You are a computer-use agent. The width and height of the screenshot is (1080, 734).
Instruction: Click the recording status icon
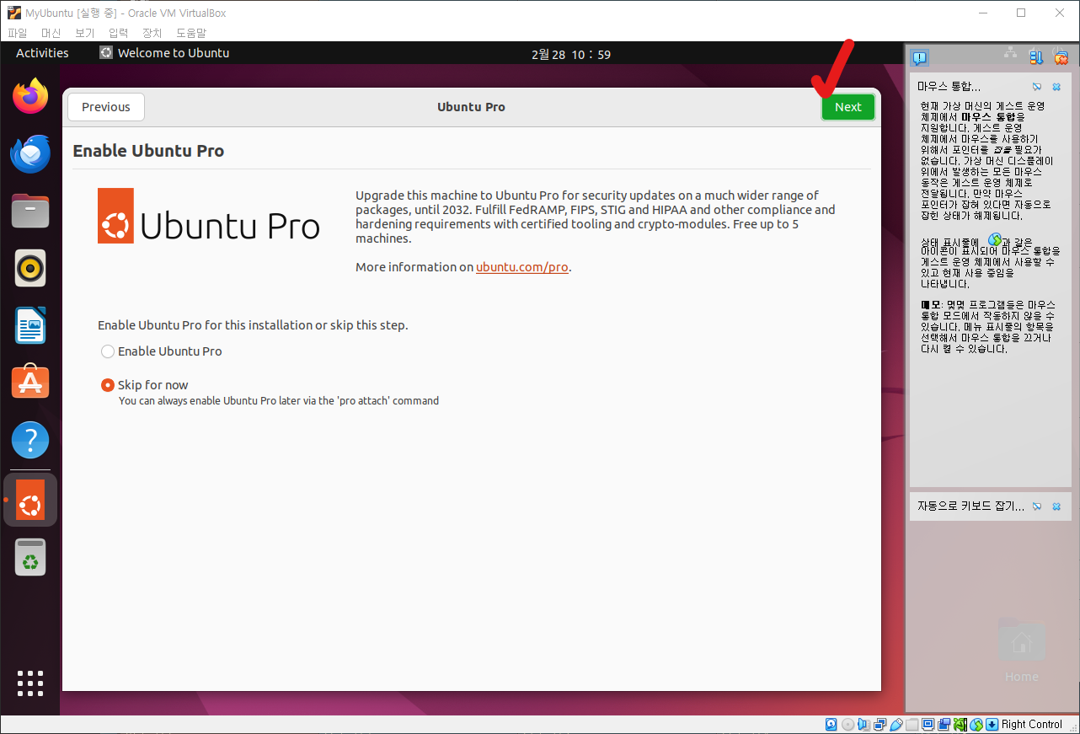tap(944, 724)
